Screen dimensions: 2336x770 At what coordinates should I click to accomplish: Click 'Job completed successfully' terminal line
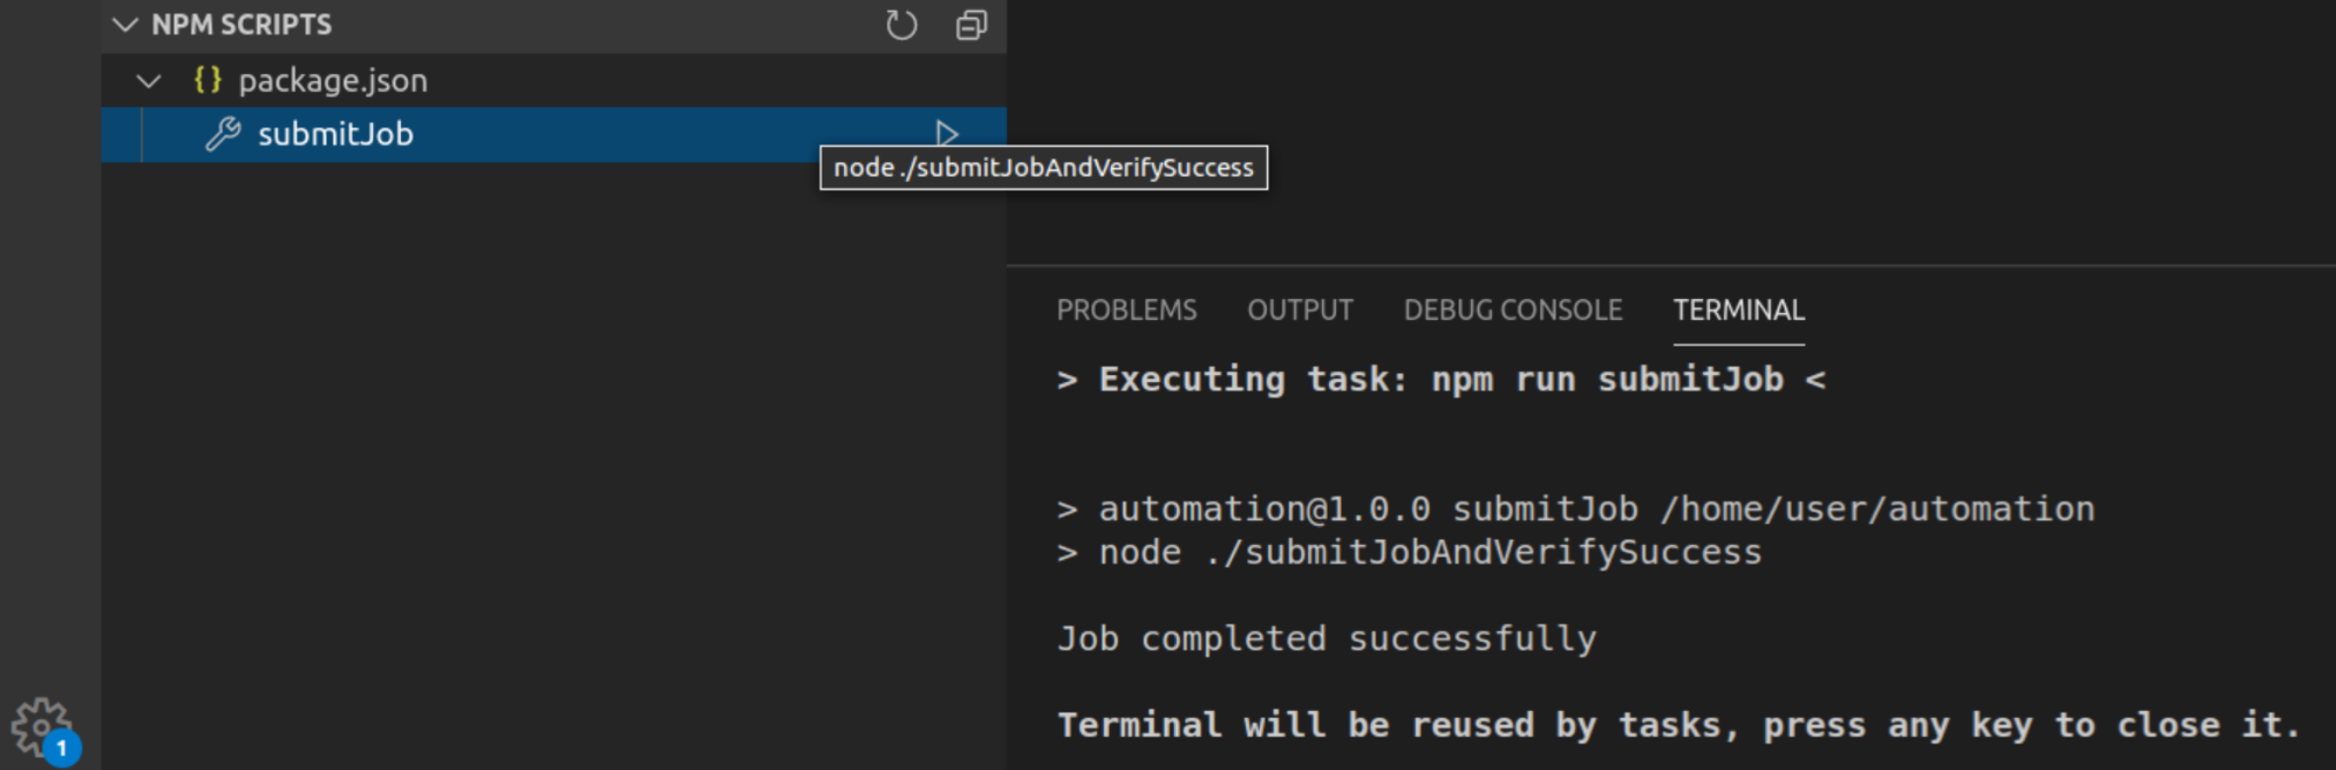[1327, 639]
